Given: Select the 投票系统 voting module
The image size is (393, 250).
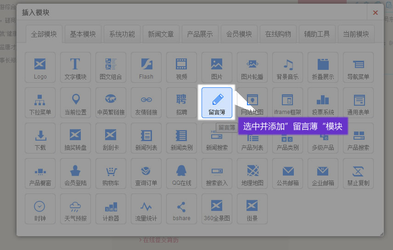Looking at the screenshot, I should click(323, 102).
